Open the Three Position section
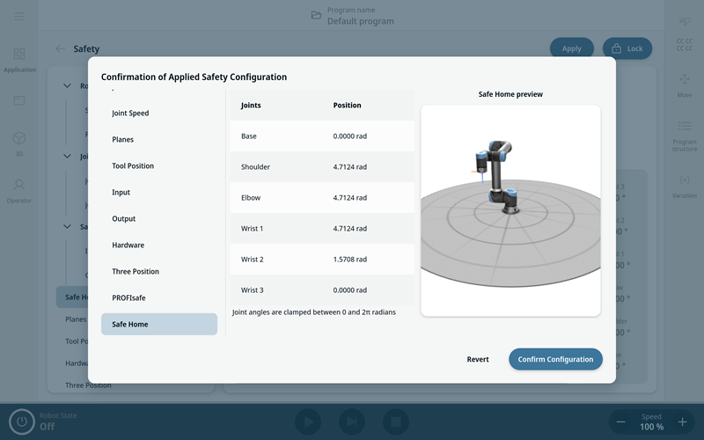The height and width of the screenshot is (440, 704). click(x=159, y=271)
